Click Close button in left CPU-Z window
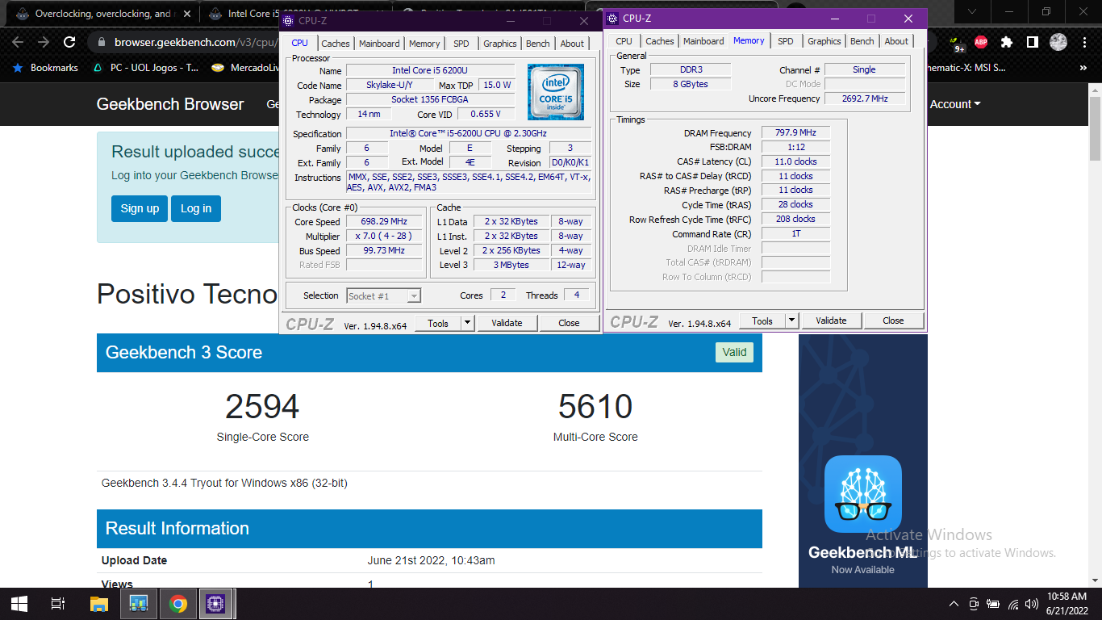This screenshot has width=1102, height=620. [x=569, y=323]
